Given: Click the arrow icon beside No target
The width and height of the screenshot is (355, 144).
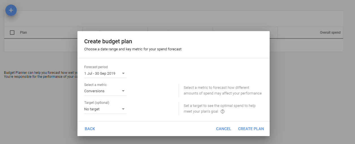Looking at the screenshot, I should [123, 109].
